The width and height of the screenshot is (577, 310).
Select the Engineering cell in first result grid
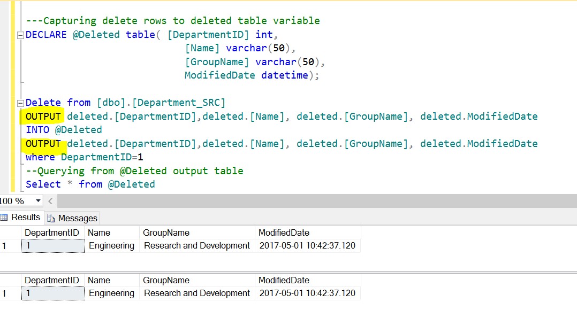click(111, 246)
